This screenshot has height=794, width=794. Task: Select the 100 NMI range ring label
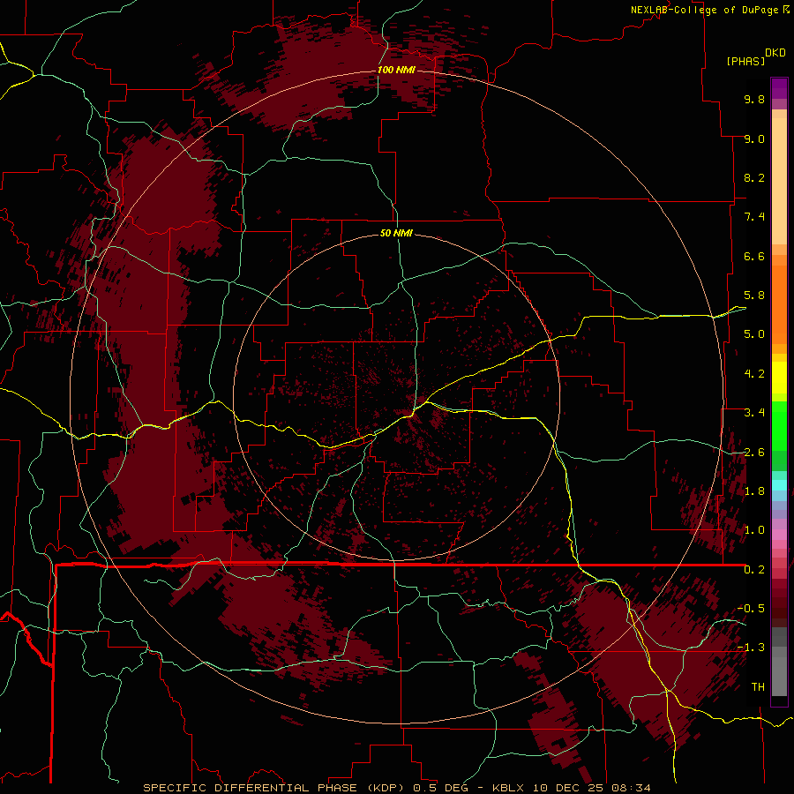[396, 70]
